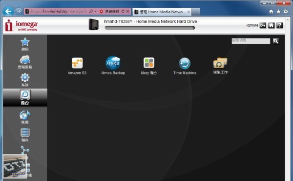Click the search features input field

click(251, 41)
